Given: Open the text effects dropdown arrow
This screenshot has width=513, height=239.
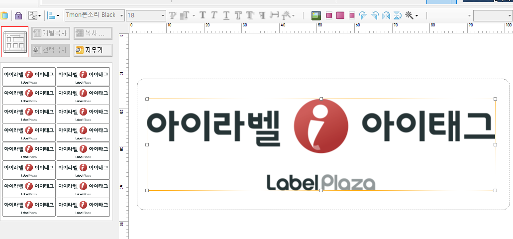Looking at the screenshot, I should click(x=294, y=15).
